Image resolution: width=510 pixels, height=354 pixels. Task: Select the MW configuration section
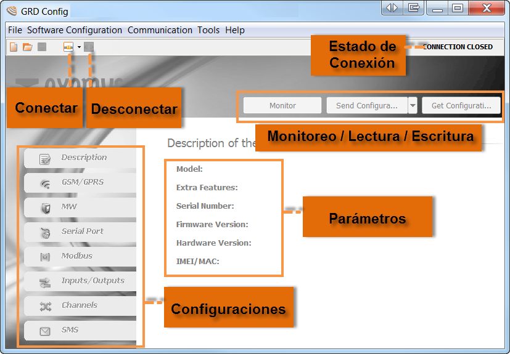coord(80,207)
